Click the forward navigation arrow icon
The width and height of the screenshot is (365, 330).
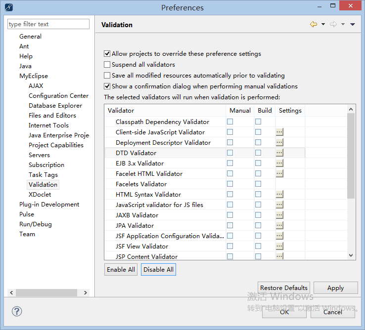coord(333,24)
